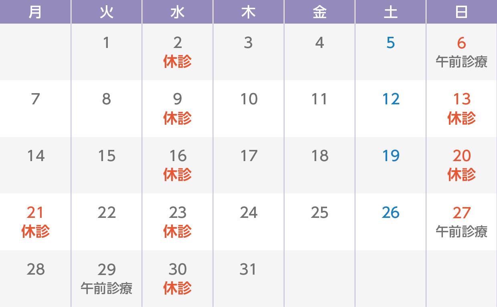Select the blue date 12

tap(390, 99)
